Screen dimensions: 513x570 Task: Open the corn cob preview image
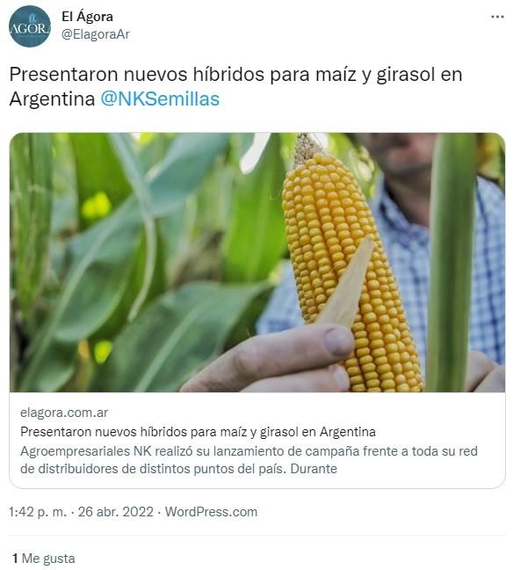[x=257, y=262]
